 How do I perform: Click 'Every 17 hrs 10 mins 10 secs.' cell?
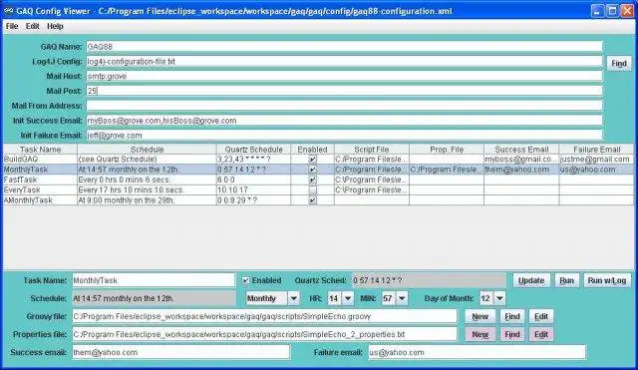(x=147, y=190)
